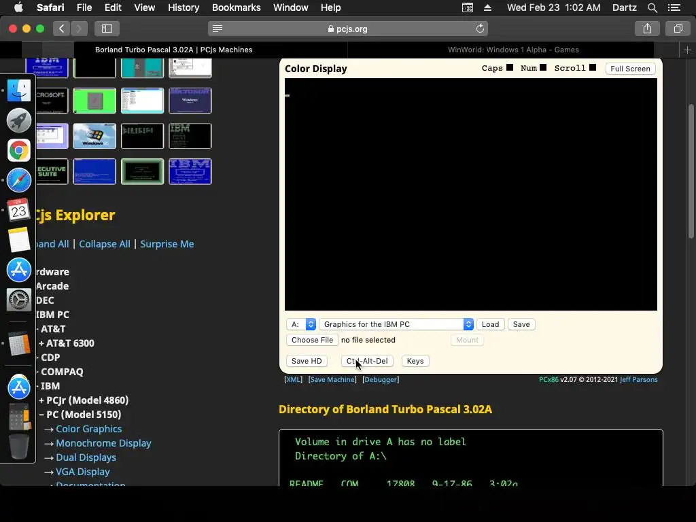Collapse the COMPAQ tree node
Image resolution: width=696 pixels, height=522 pixels.
pos(60,372)
